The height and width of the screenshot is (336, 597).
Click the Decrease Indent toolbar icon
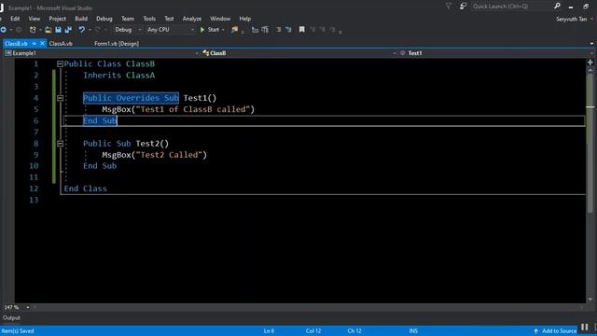pos(255,30)
